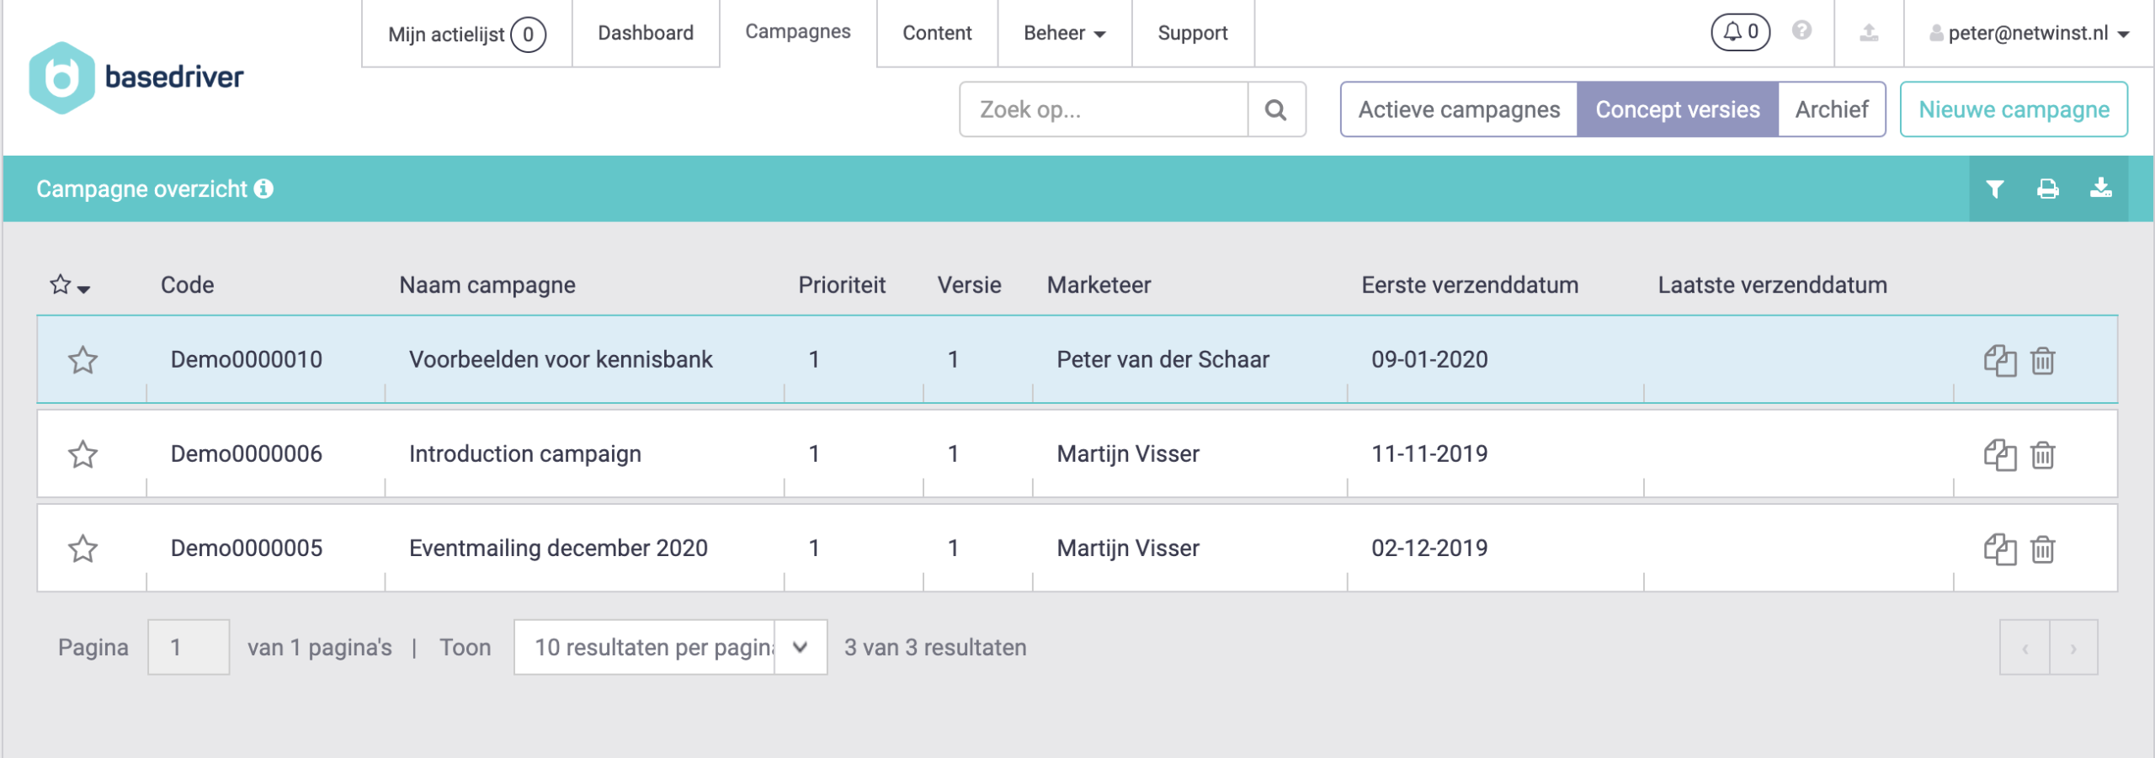Click date 11-11-2019

coord(1429,454)
